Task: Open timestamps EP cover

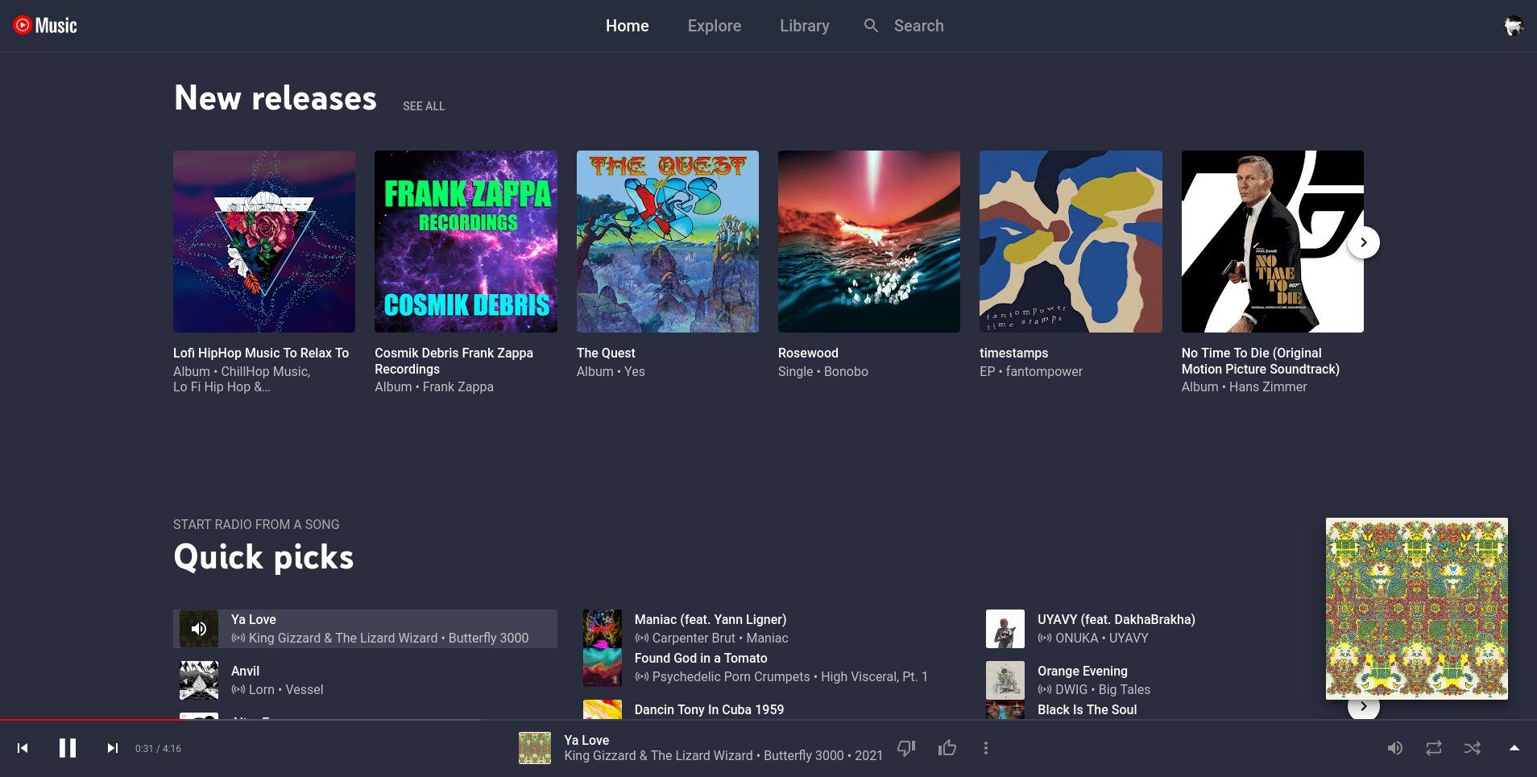Action: [x=1071, y=242]
